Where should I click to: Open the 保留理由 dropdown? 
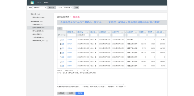pyautogui.click(x=121, y=87)
